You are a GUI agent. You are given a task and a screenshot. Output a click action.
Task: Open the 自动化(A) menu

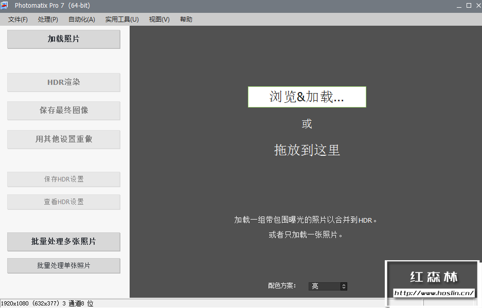81,20
